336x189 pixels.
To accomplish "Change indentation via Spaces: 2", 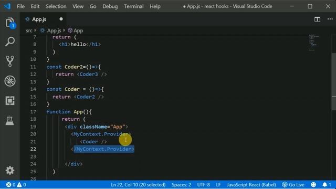I will tap(181, 185).
